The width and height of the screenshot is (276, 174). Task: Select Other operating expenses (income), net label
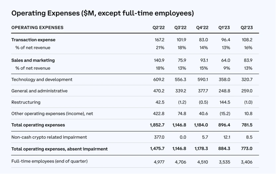click(52, 114)
